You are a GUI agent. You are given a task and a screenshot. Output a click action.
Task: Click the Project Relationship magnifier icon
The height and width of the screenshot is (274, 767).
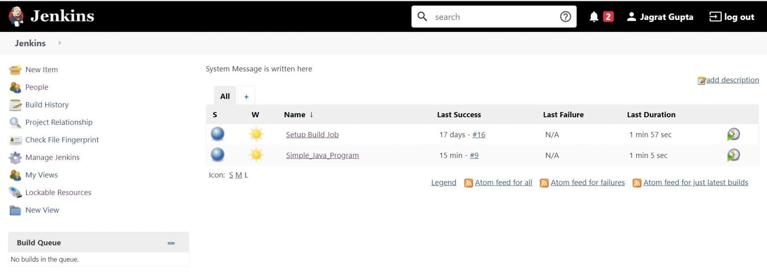pyautogui.click(x=15, y=122)
